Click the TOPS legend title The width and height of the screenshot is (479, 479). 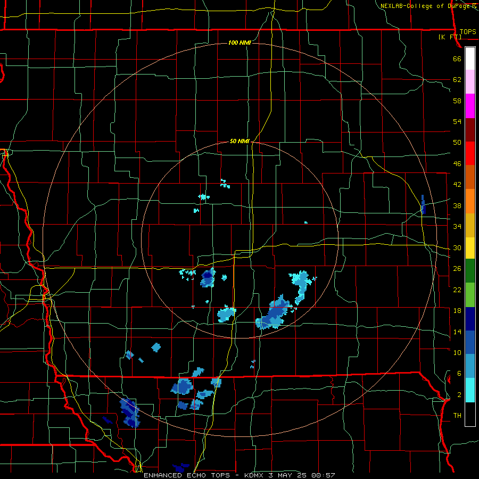coord(468,31)
